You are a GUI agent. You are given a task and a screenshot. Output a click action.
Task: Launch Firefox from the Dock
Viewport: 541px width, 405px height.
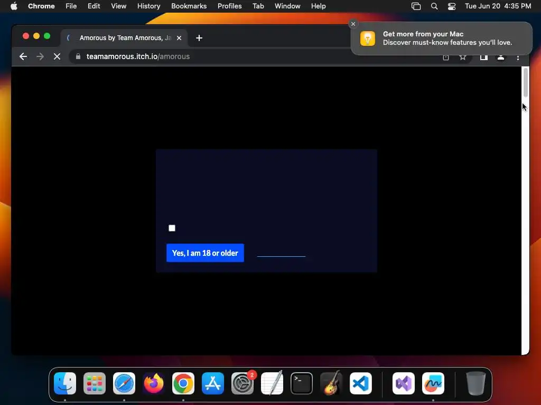click(x=154, y=383)
